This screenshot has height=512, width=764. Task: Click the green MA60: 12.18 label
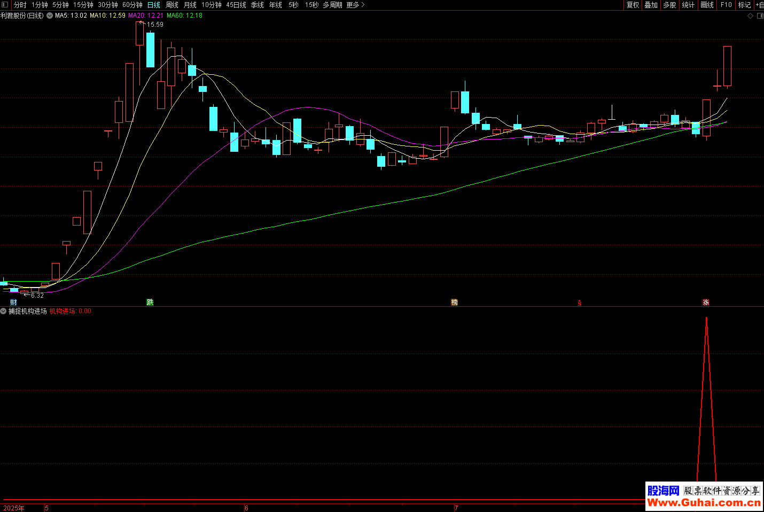click(185, 16)
